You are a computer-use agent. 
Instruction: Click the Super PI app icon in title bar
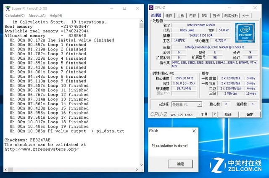(8, 8)
